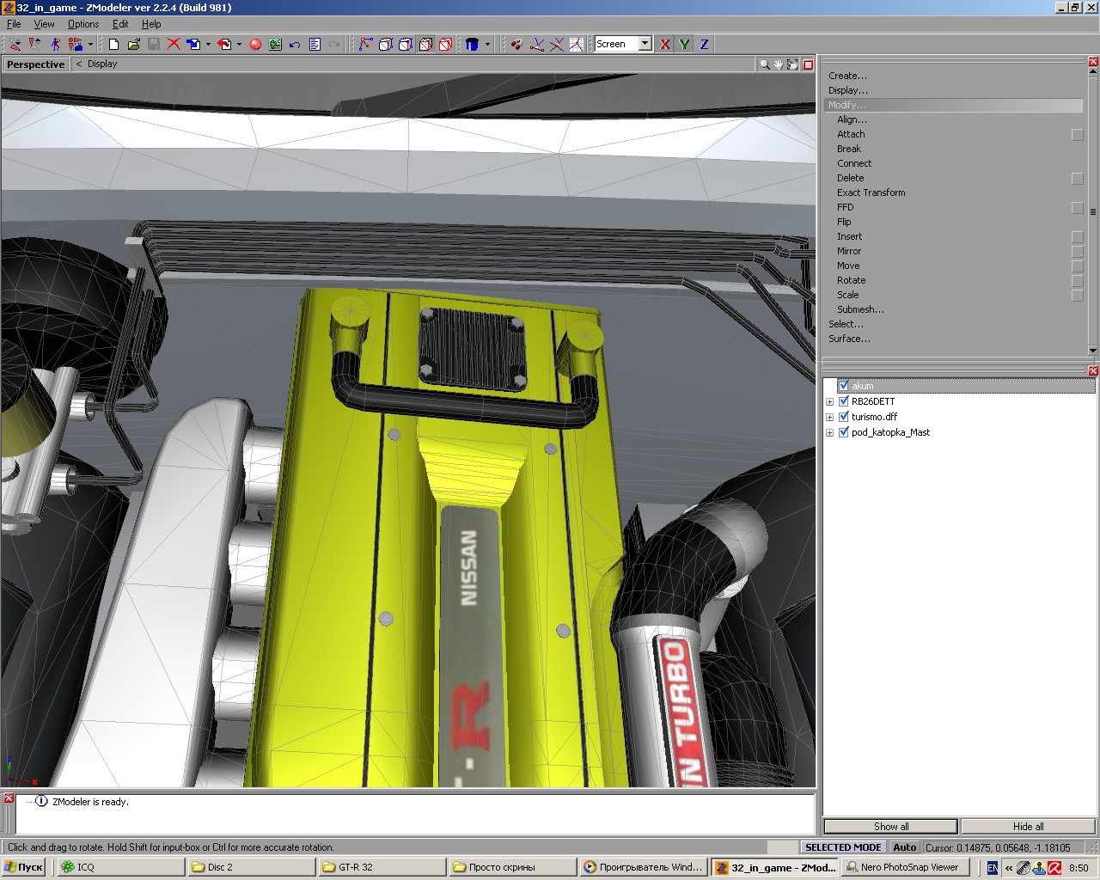This screenshot has height=880, width=1100.
Task: Click the Save floppy disk icon
Action: click(x=153, y=44)
